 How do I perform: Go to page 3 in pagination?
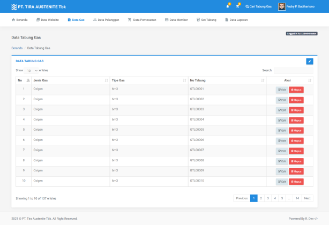(x=268, y=198)
